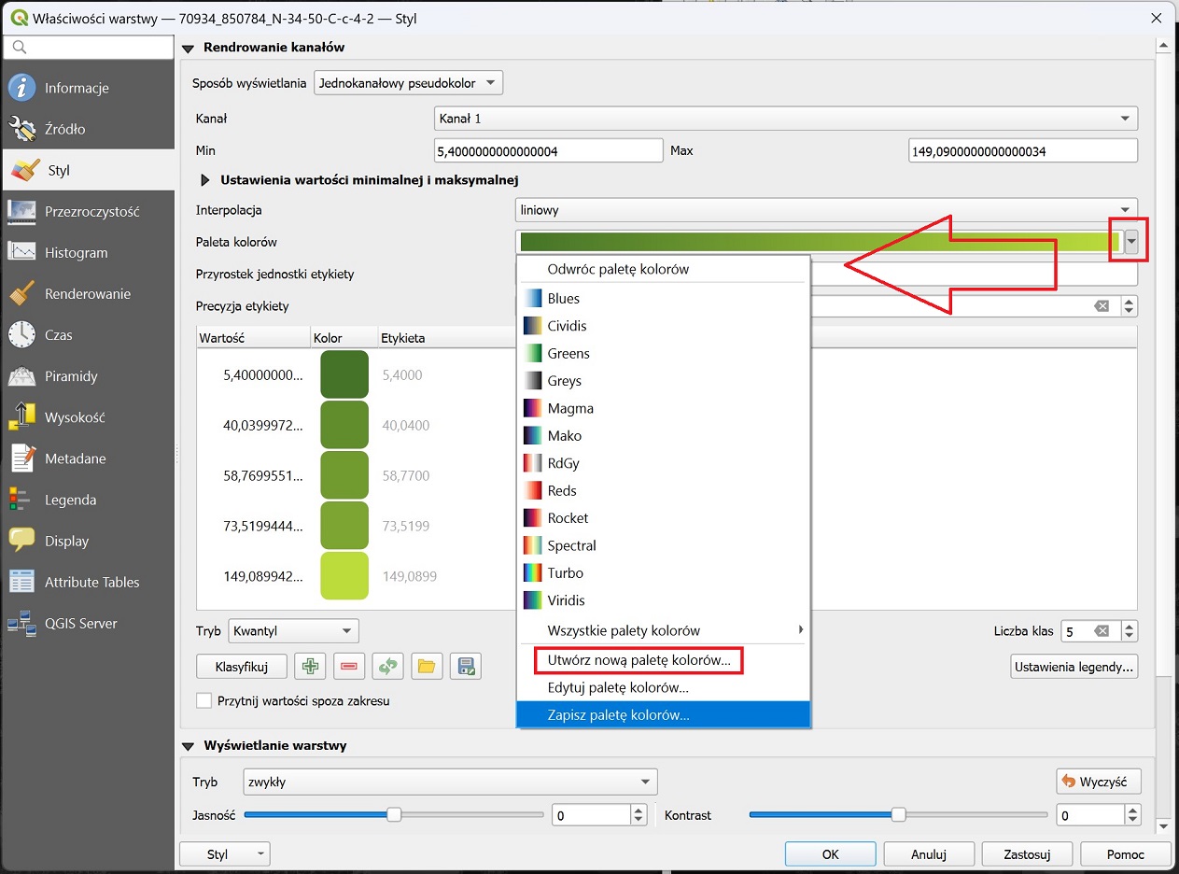Click the red minus remove-value icon
Image resolution: width=1179 pixels, height=874 pixels.
349,667
